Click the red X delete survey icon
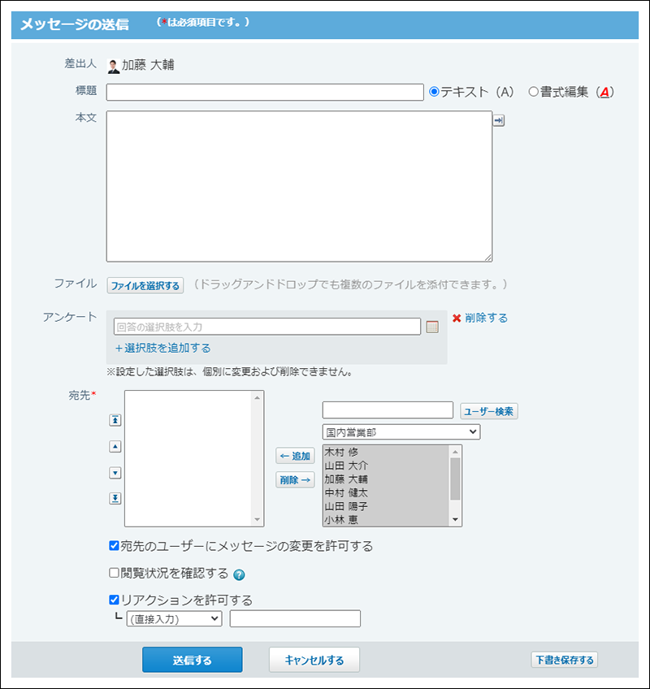 pos(457,318)
